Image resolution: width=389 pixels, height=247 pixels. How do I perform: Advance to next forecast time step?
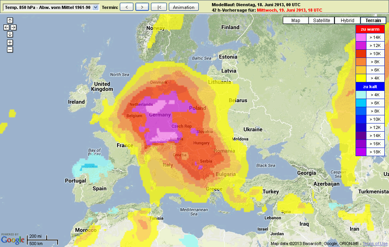(x=142, y=7)
